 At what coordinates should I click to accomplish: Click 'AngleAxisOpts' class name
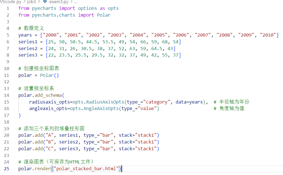pyautogui.click(x=101, y=109)
